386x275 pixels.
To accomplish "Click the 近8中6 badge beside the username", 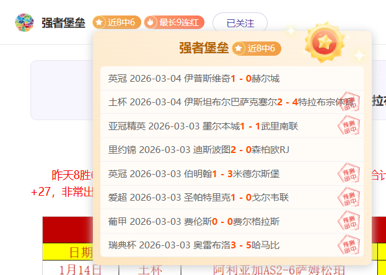I will click(x=116, y=23).
